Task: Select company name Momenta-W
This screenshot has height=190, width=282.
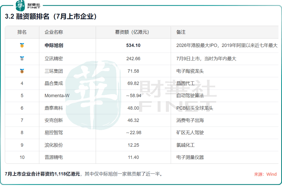Action: (57, 96)
